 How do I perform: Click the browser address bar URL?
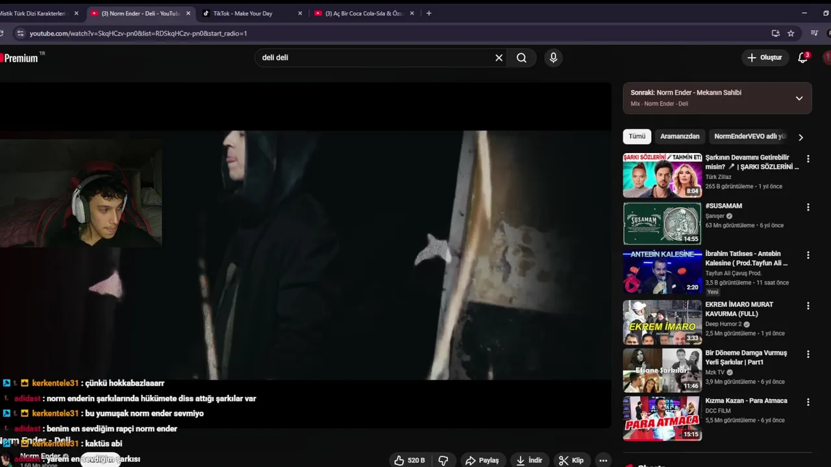point(138,33)
